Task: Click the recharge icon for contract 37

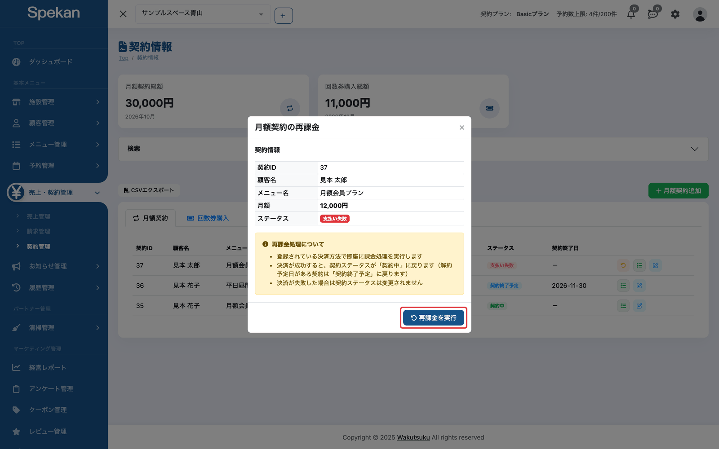Action: [x=623, y=265]
